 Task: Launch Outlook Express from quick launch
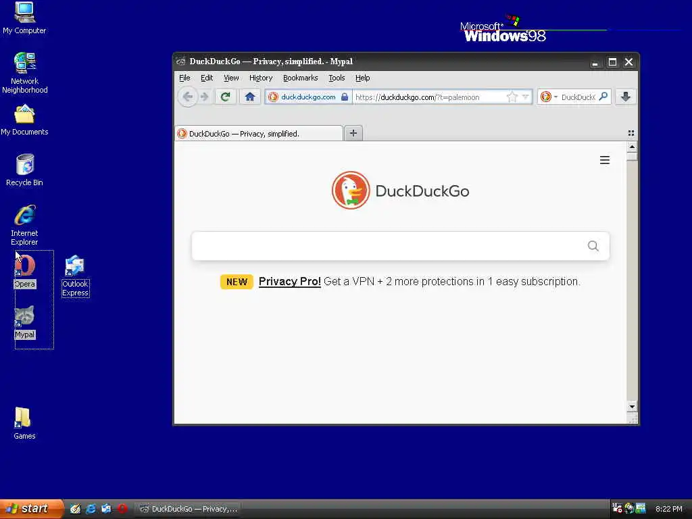pos(106,509)
